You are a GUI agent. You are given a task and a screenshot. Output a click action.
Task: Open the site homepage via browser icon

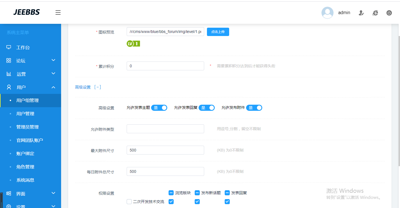[x=375, y=13]
